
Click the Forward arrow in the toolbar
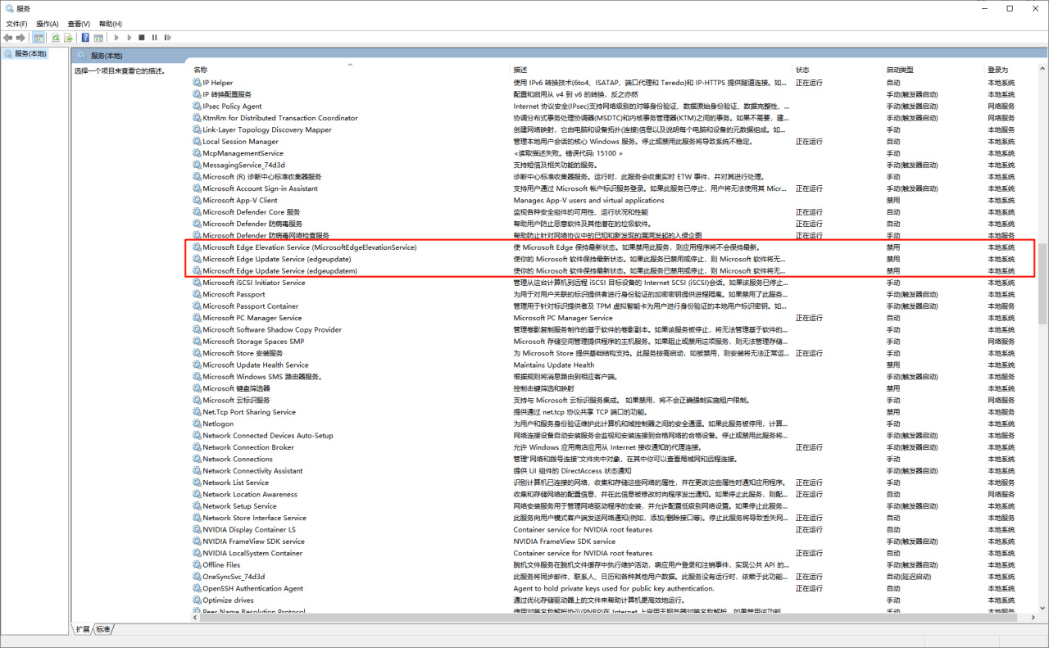[20, 38]
